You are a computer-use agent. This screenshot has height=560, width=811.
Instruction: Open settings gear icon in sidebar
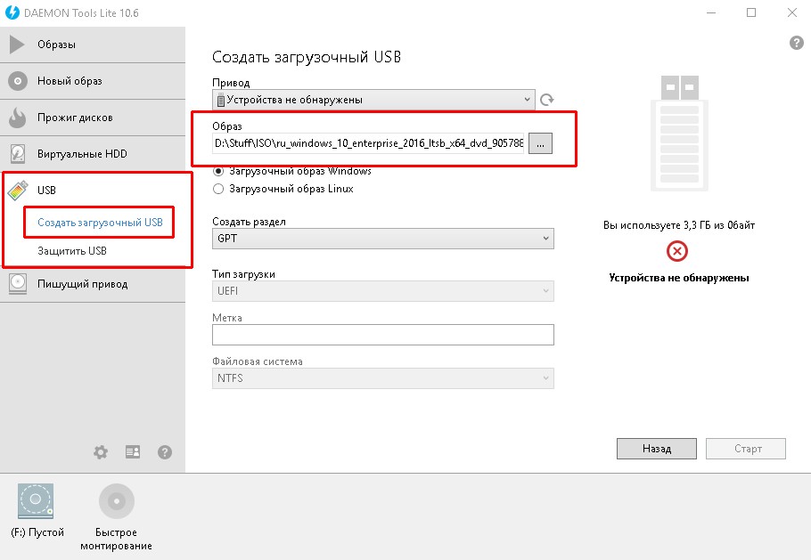101,452
